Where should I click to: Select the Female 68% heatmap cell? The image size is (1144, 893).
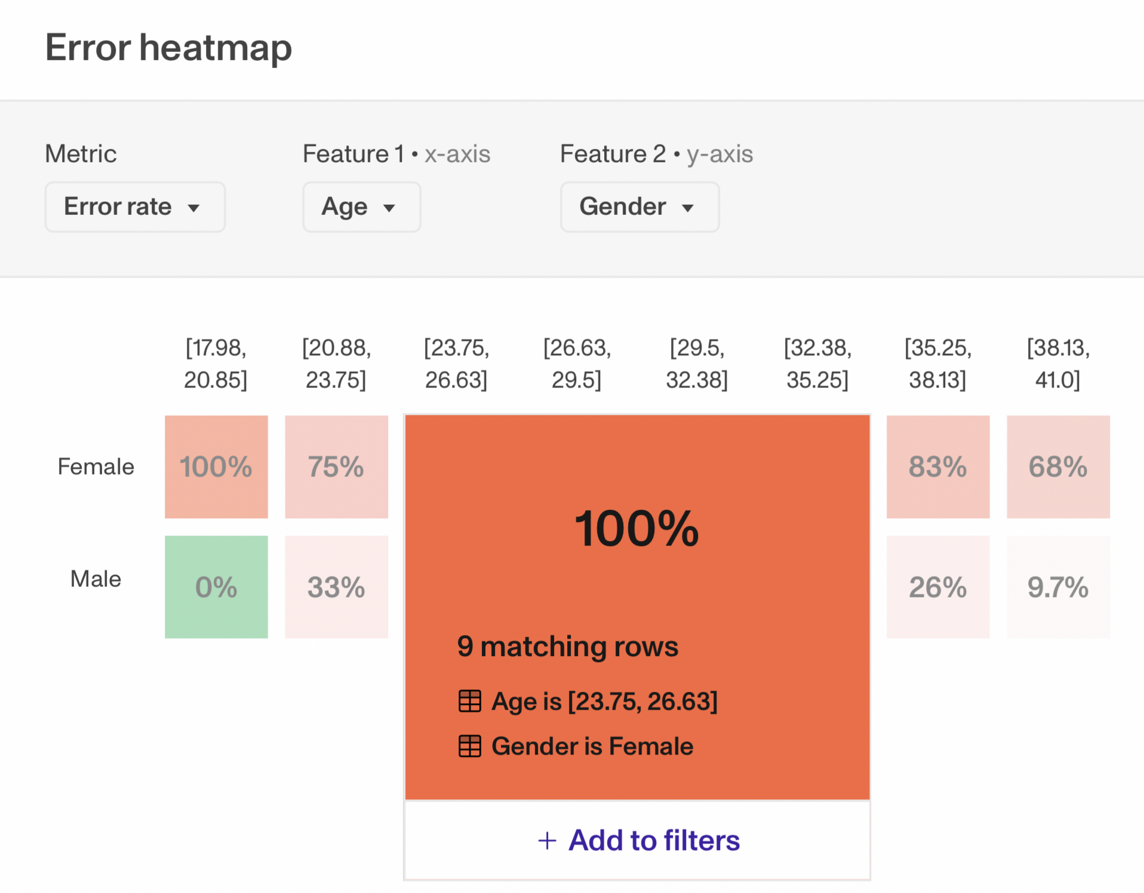click(x=1058, y=467)
